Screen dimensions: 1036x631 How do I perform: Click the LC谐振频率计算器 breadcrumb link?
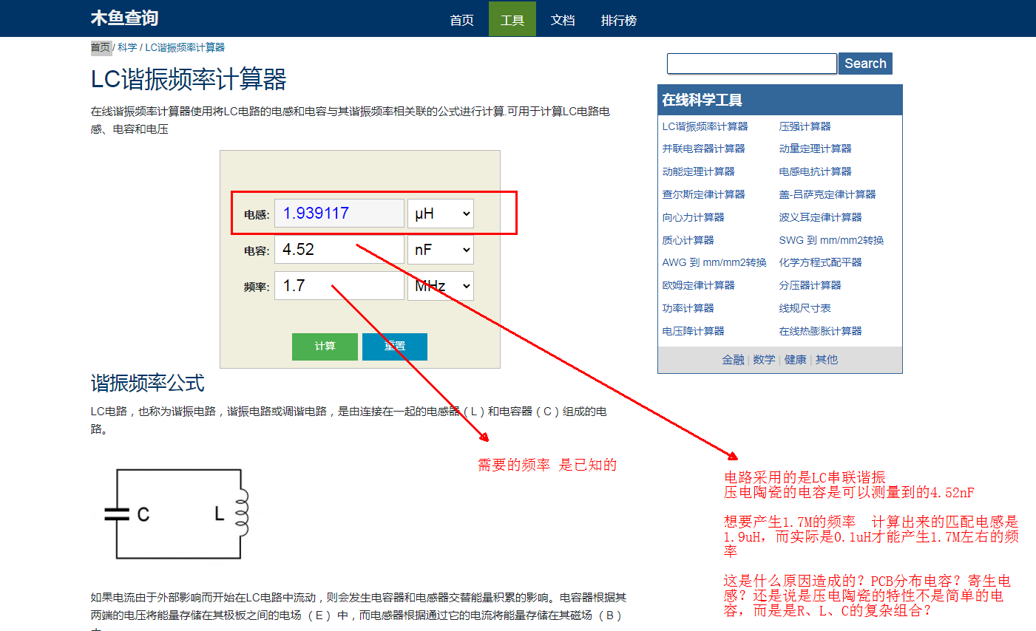pos(185,47)
